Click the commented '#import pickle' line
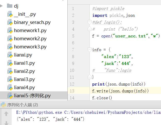 tap(108, 9)
